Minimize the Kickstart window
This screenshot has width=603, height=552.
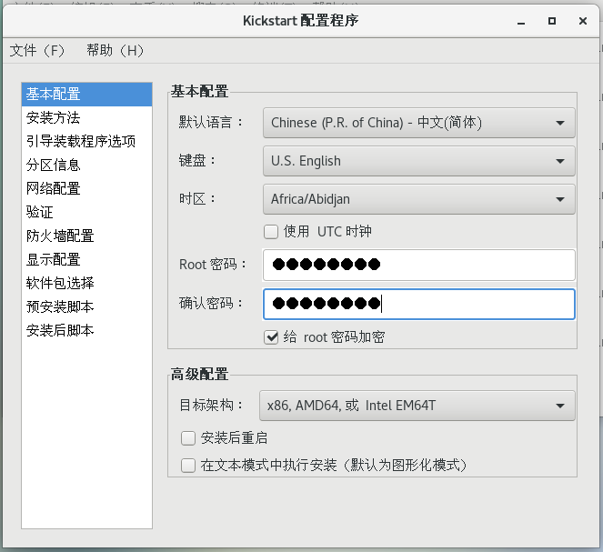coord(521,21)
